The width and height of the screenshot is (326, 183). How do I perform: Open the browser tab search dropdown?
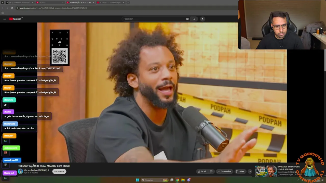(2, 3)
